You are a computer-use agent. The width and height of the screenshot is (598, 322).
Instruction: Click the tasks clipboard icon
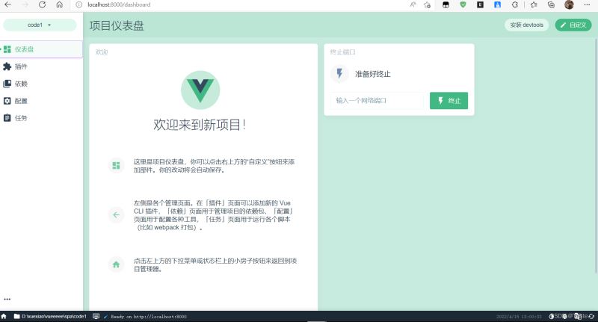7,118
